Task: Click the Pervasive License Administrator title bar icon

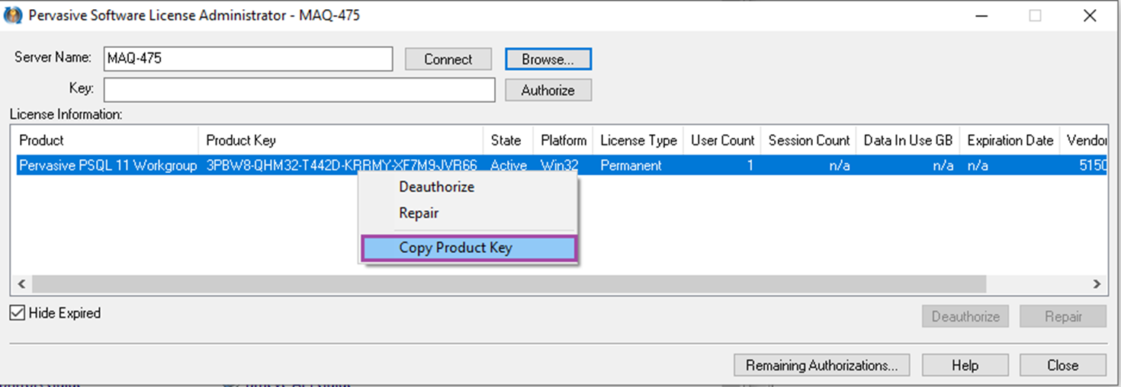Action: coord(13,16)
